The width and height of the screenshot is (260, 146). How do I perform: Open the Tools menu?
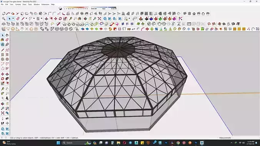coord(30,5)
